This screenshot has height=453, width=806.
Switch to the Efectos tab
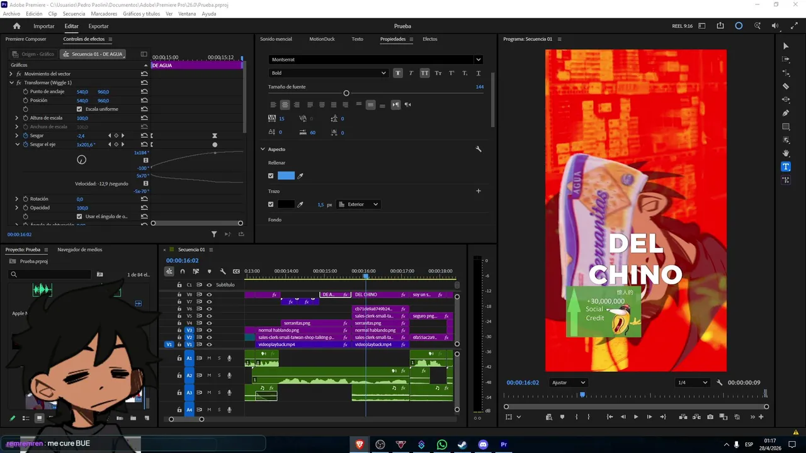coord(430,39)
